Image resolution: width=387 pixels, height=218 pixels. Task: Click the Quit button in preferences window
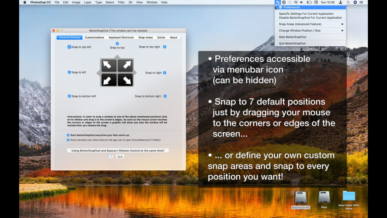[120, 157]
